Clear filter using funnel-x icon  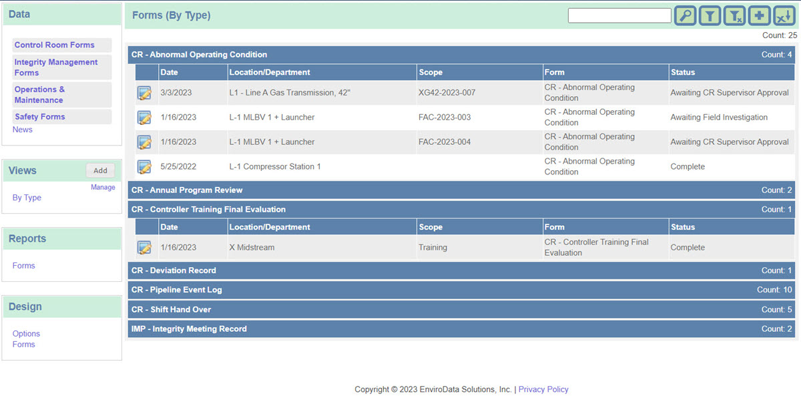click(734, 15)
